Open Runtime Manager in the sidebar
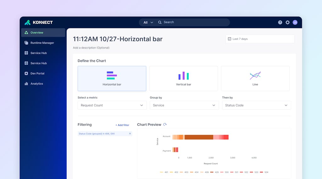This screenshot has height=179, width=322. 42,43
